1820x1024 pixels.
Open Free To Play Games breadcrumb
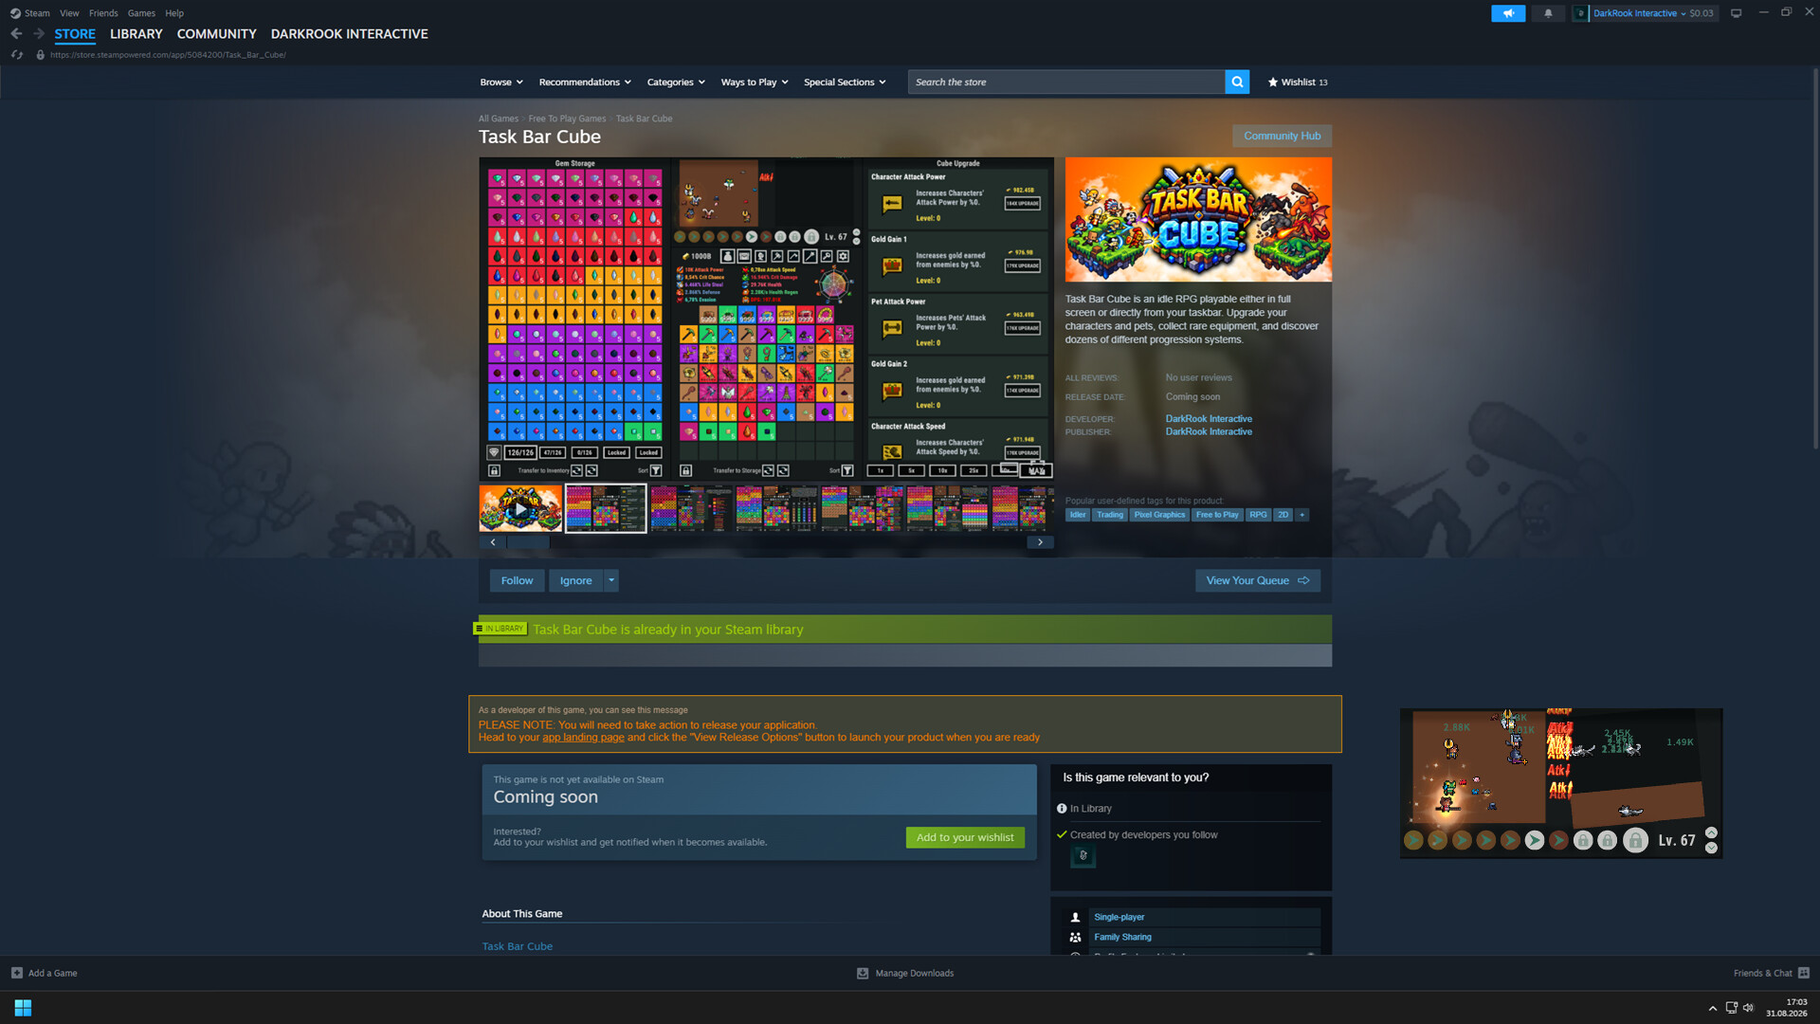coord(567,119)
